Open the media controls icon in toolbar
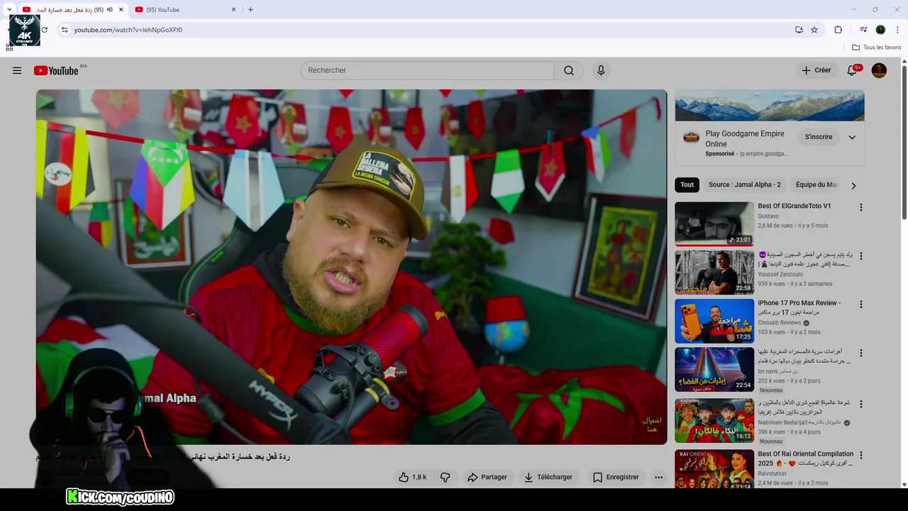The width and height of the screenshot is (908, 511). pyautogui.click(x=863, y=30)
